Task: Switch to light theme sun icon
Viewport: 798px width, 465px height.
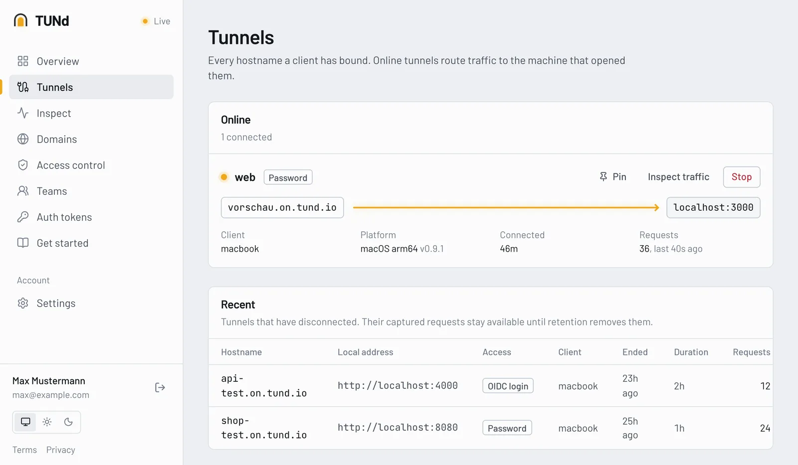Action: pyautogui.click(x=47, y=422)
